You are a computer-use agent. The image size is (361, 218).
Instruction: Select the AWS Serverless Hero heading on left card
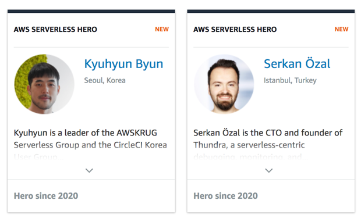(x=55, y=30)
